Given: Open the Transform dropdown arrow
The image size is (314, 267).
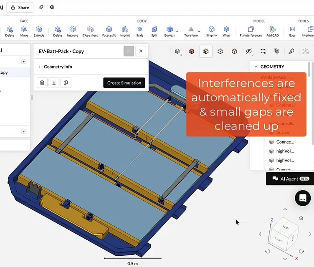Looking at the screenshot, I should 199,31.
